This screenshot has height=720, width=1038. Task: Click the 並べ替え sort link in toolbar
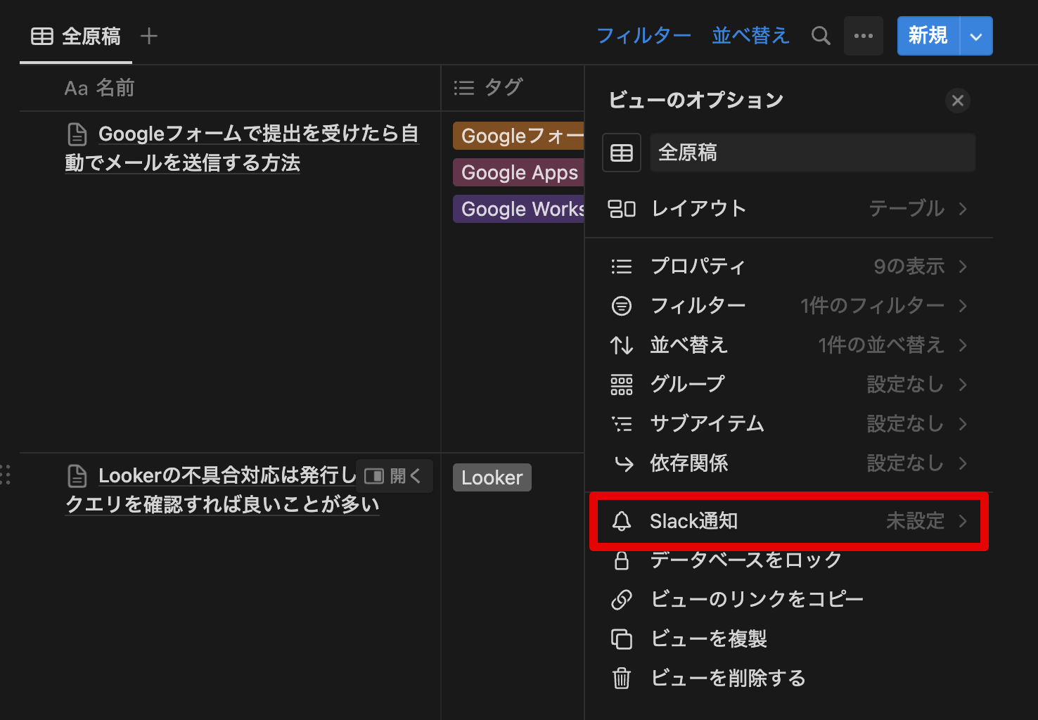pyautogui.click(x=750, y=35)
